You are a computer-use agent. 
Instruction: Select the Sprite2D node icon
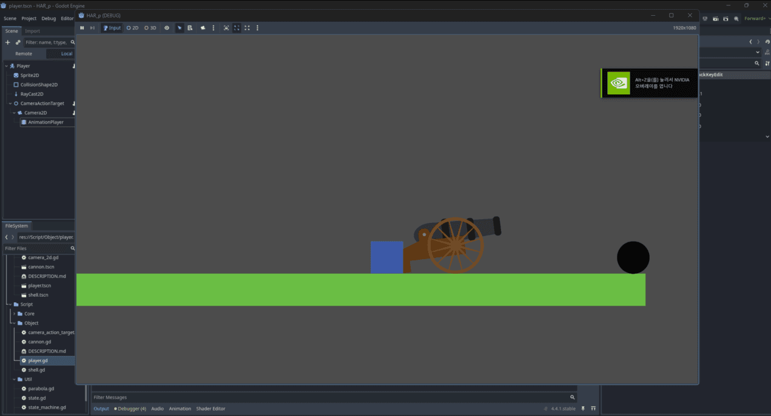point(16,75)
